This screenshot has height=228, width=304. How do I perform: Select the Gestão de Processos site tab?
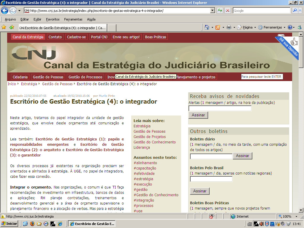[85, 77]
